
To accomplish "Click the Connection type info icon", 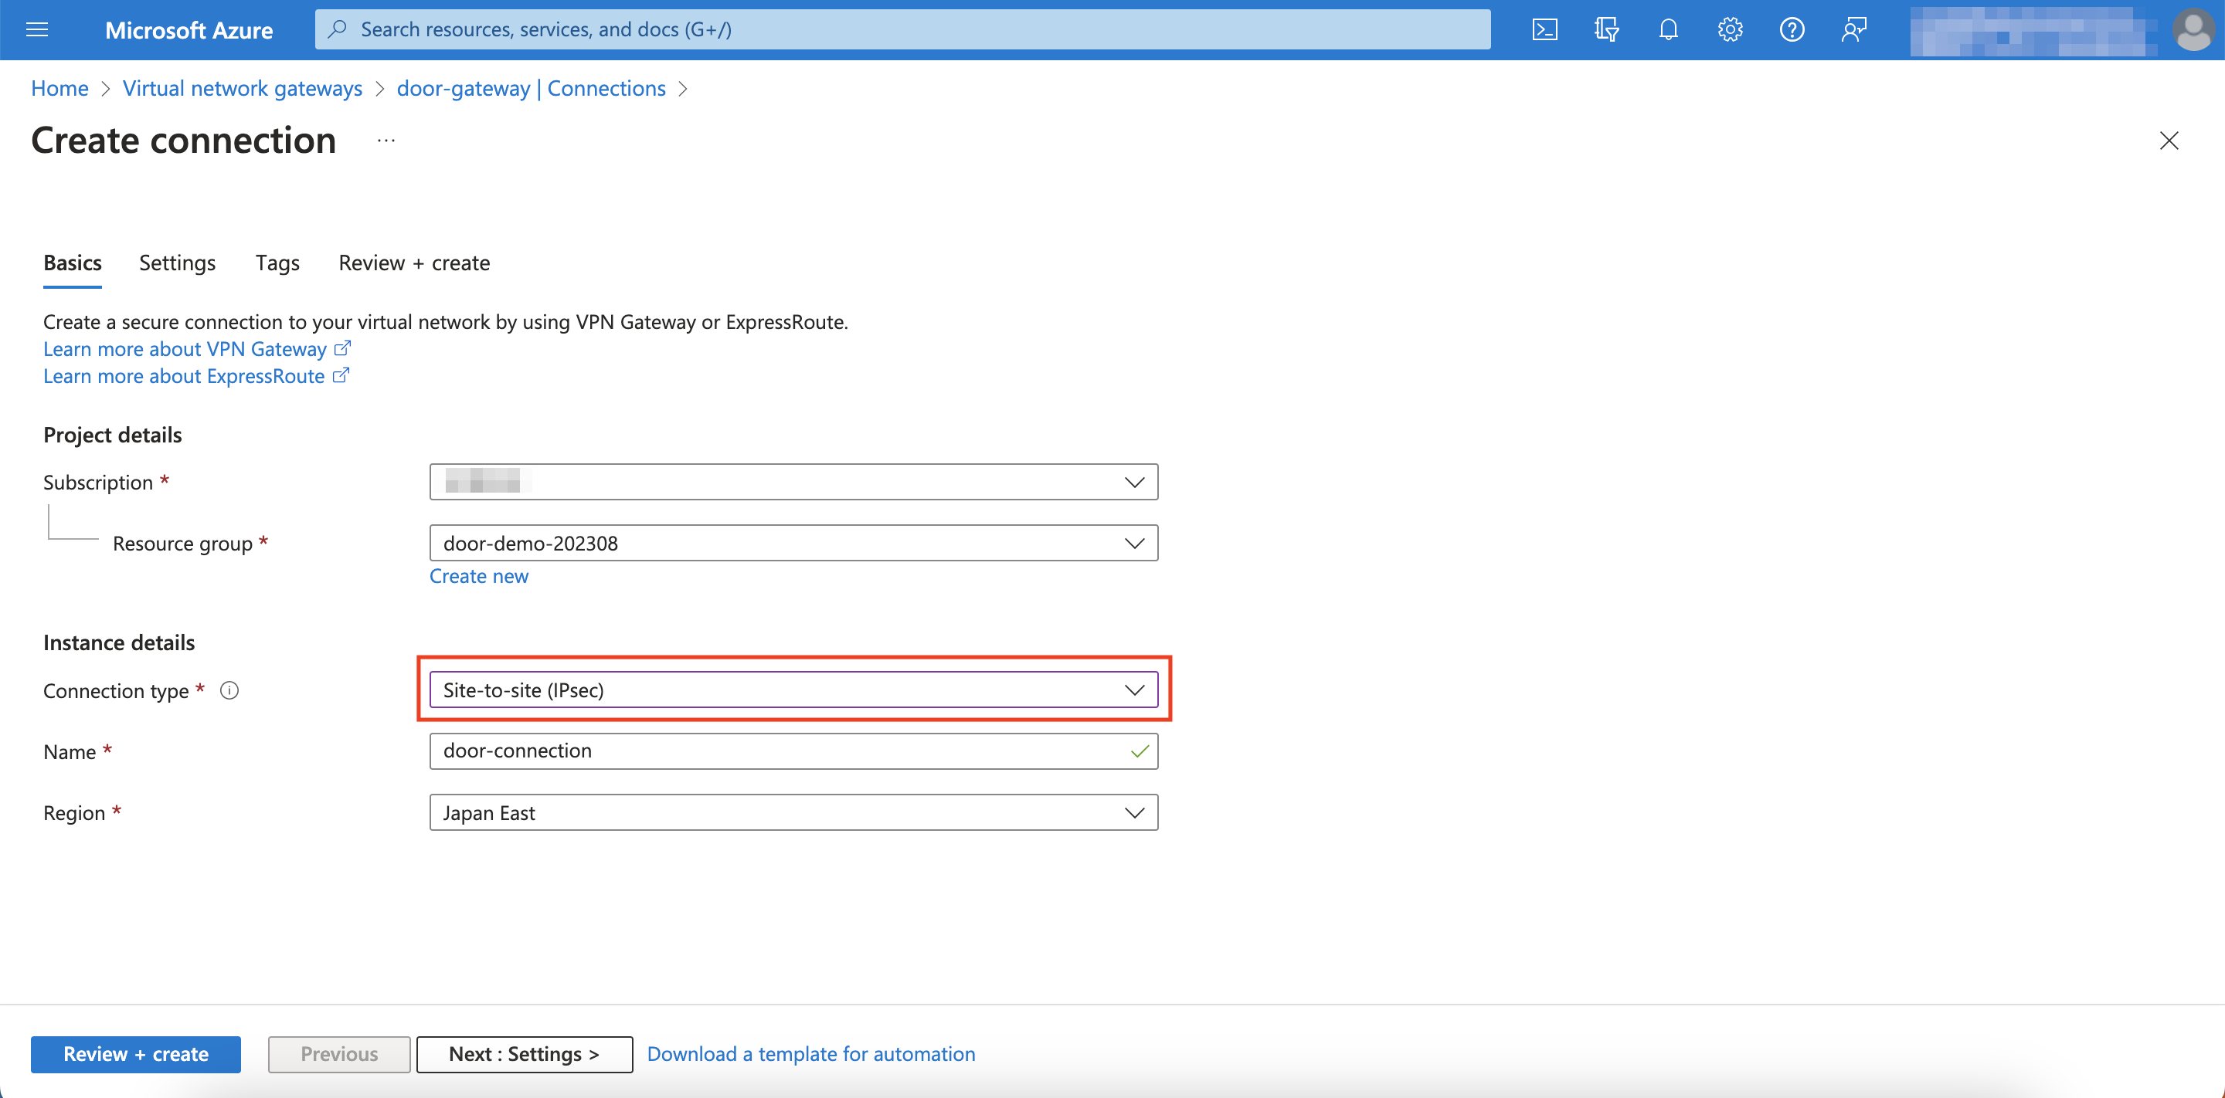I will (x=229, y=690).
